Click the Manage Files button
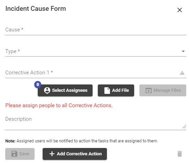 [163, 90]
